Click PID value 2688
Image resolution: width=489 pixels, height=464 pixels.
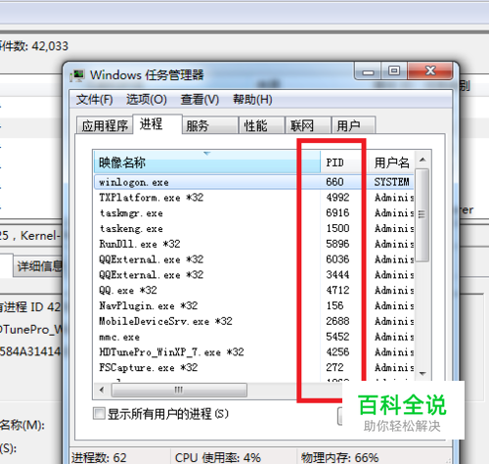(337, 321)
